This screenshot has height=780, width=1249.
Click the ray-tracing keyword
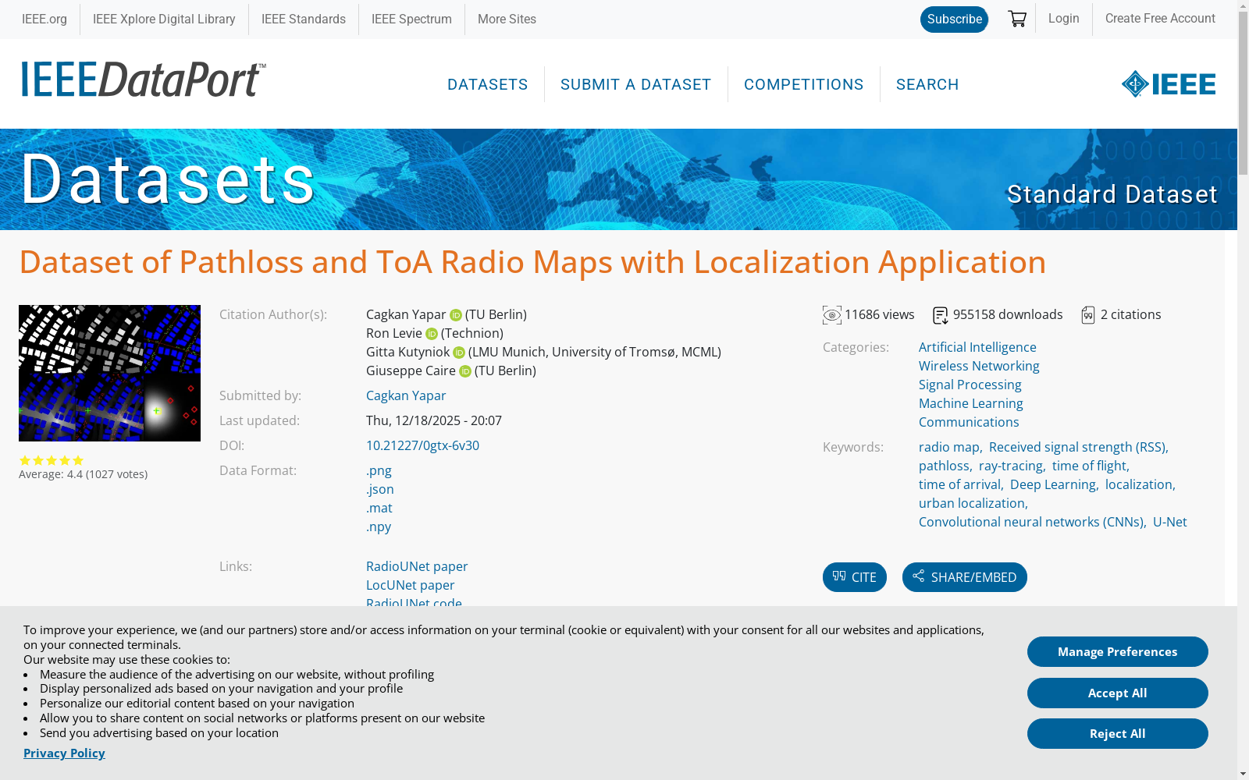1011,466
